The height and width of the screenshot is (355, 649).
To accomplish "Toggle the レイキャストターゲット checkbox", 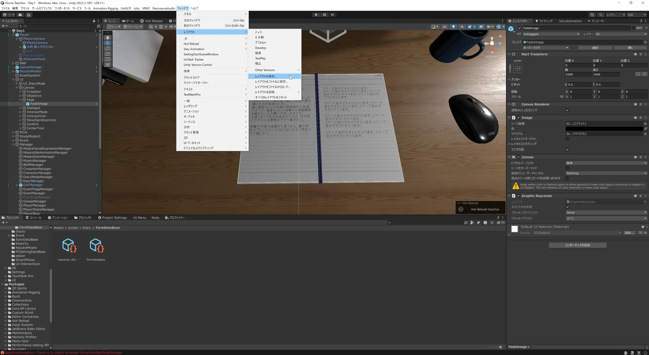I will click(567, 139).
